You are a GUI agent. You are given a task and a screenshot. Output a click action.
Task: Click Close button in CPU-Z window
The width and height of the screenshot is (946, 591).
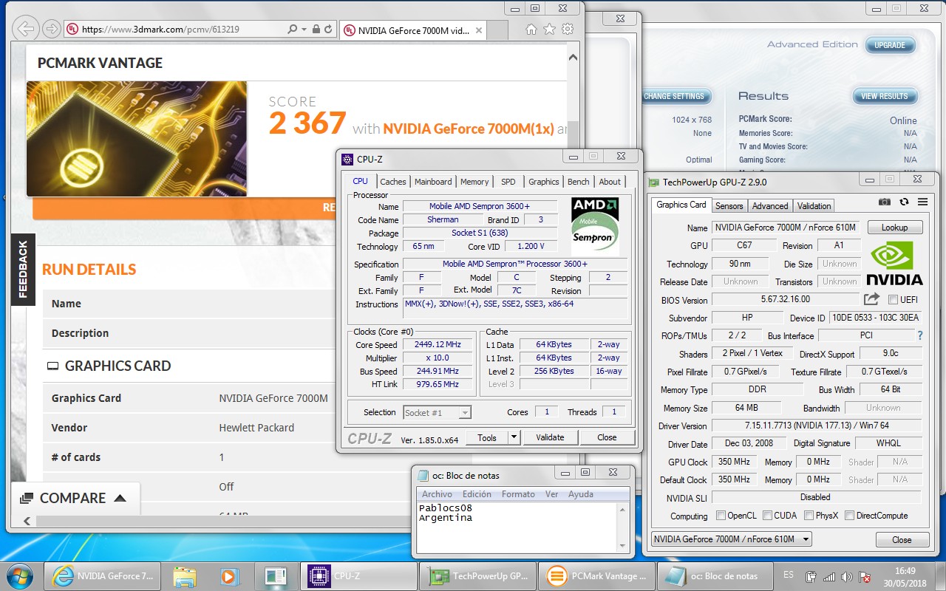click(x=607, y=437)
